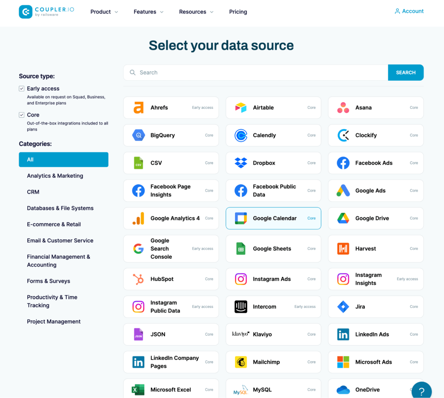Click the Google Drive triangle icon
This screenshot has width=444, height=398.
pos(343,218)
